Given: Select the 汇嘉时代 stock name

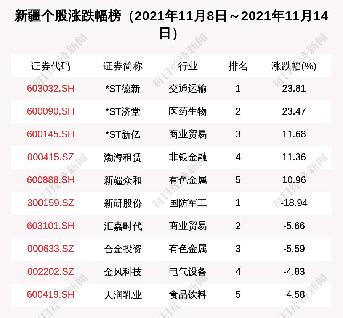Looking at the screenshot, I should pyautogui.click(x=123, y=226).
